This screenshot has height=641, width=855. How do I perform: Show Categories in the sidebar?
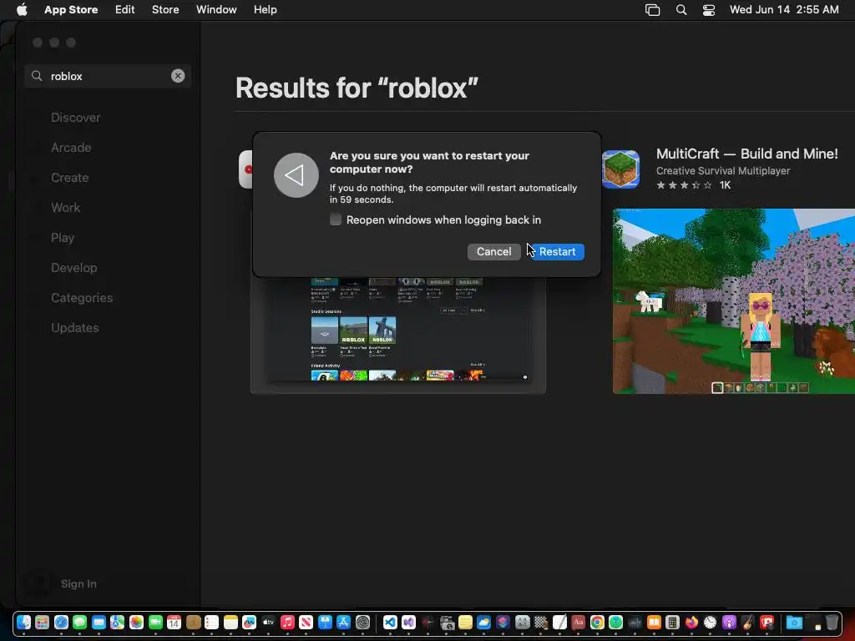(82, 298)
